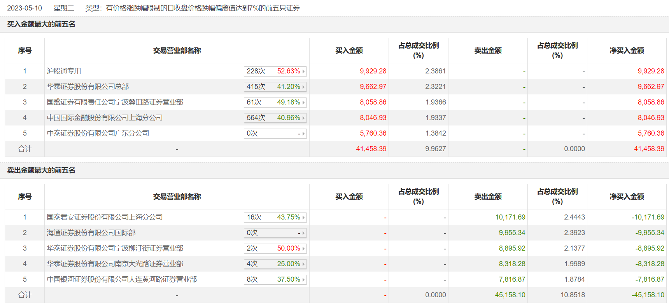Click the sell total 45,158.10
The image size is (669, 305).
[510, 295]
